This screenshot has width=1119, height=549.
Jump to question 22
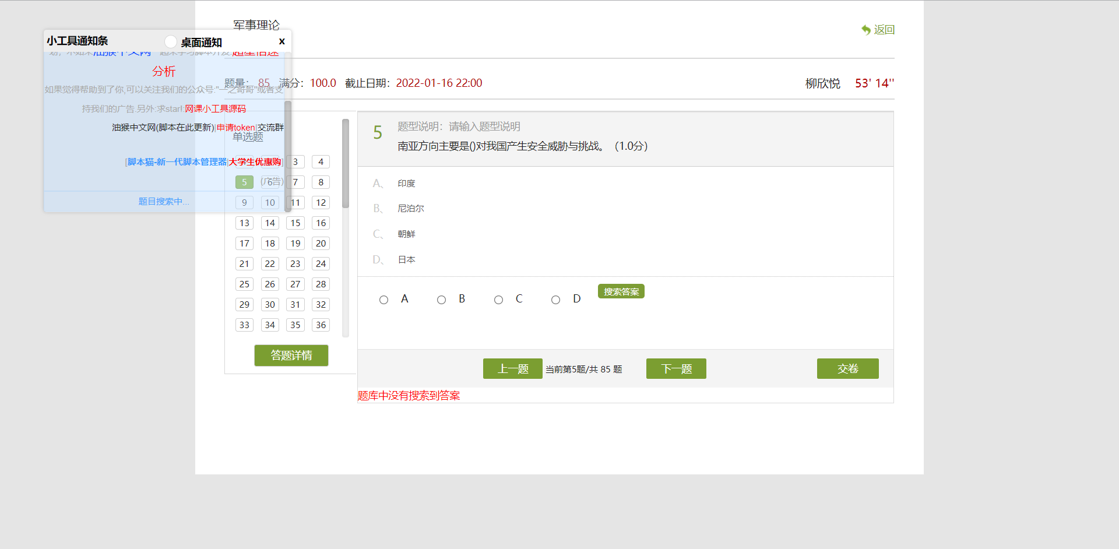pos(270,264)
